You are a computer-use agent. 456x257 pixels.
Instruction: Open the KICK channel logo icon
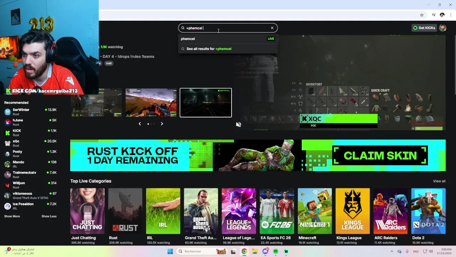(x=7, y=133)
